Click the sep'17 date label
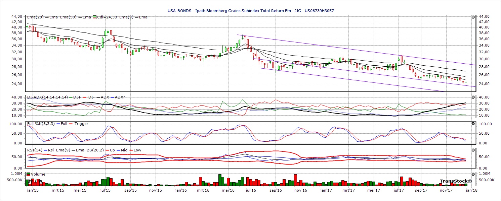Image resolution: width=501 pixels, height=201 pixels. (x=421, y=190)
